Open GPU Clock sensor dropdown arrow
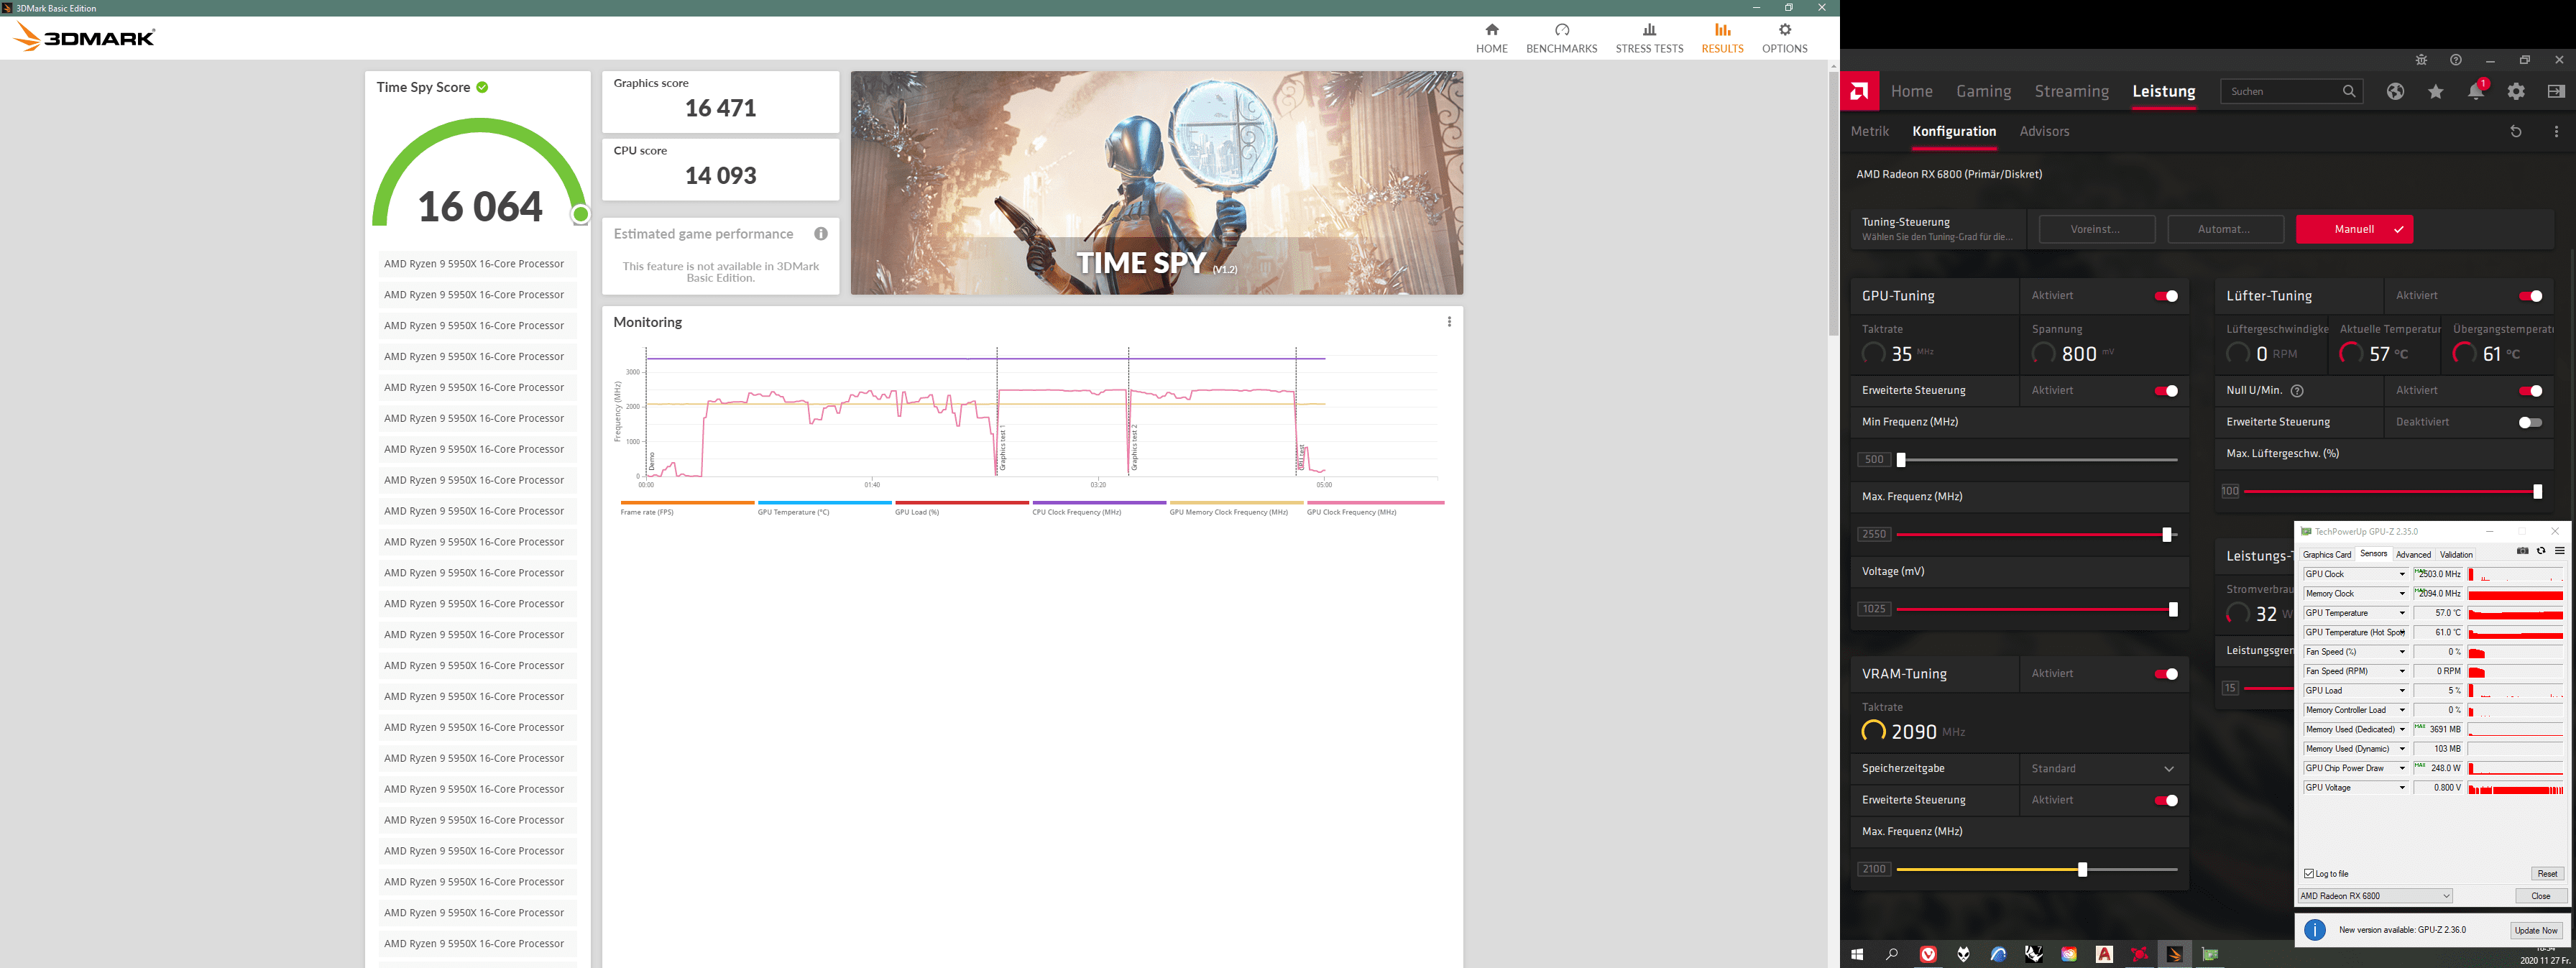Image resolution: width=2576 pixels, height=968 pixels. pos(2402,574)
